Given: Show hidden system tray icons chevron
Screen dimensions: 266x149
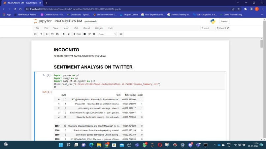Looking at the screenshot, I should point(215,145).
